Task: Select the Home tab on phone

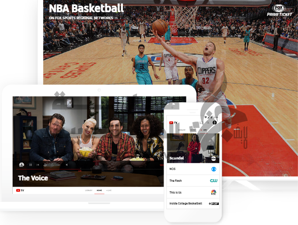Action: [x=193, y=130]
